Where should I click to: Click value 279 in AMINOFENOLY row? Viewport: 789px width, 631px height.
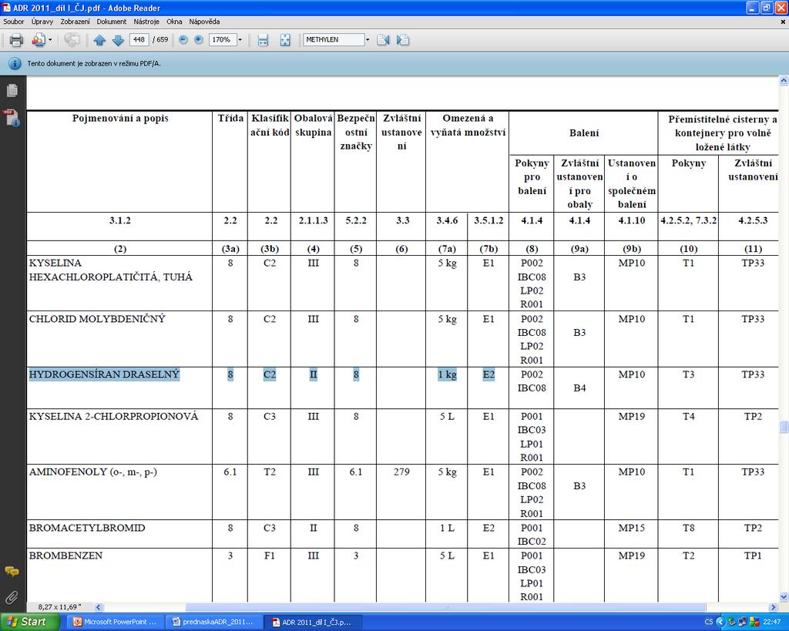pos(401,472)
